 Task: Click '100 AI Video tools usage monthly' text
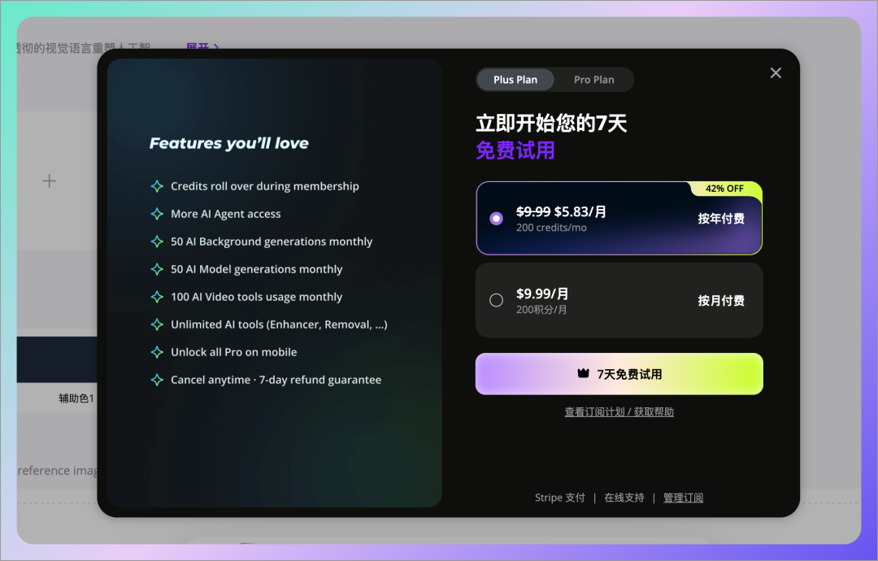pos(256,297)
